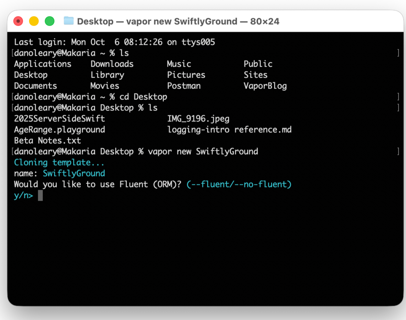Click the '(--fluent/--no-fluent)' option hint
Viewport: 406px width, 320px height.
(239, 184)
